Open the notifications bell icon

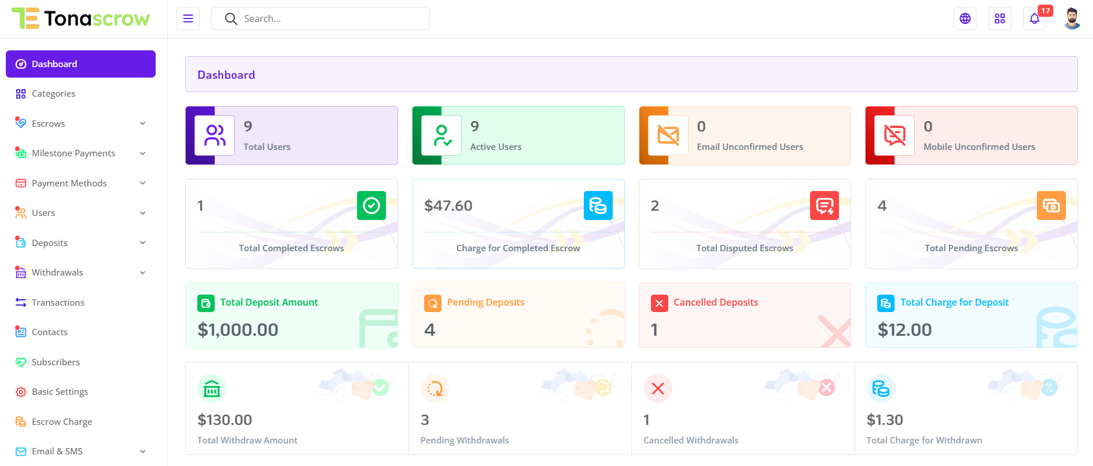pos(1035,19)
